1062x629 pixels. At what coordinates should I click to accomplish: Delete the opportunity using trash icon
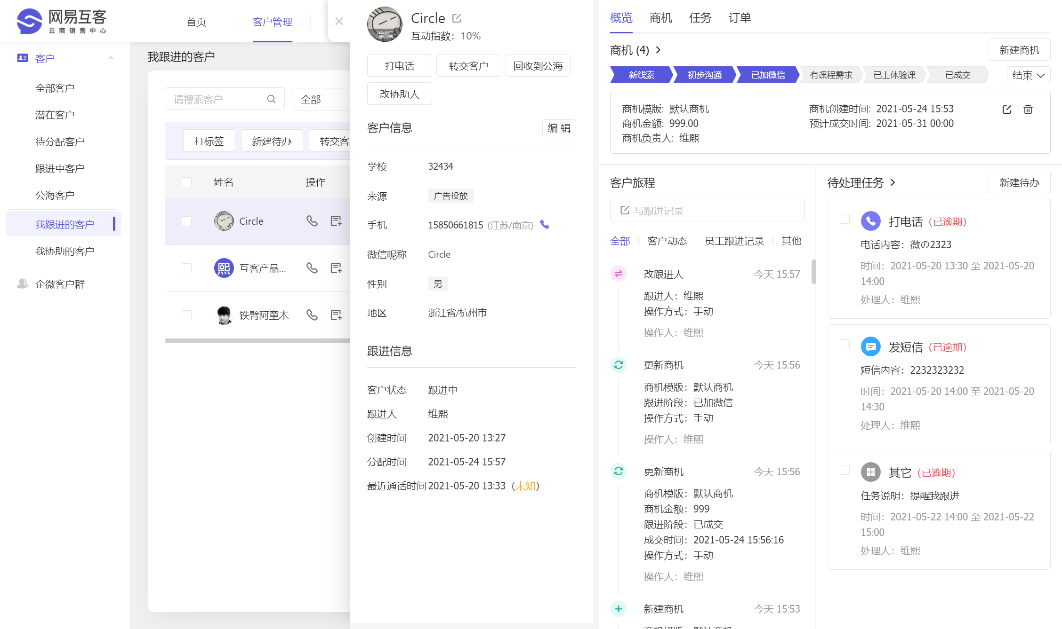tap(1028, 110)
